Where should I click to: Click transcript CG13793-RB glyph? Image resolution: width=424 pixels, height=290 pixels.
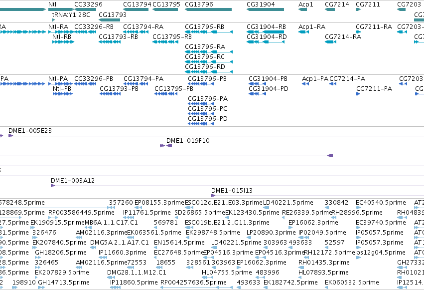tap(110, 42)
